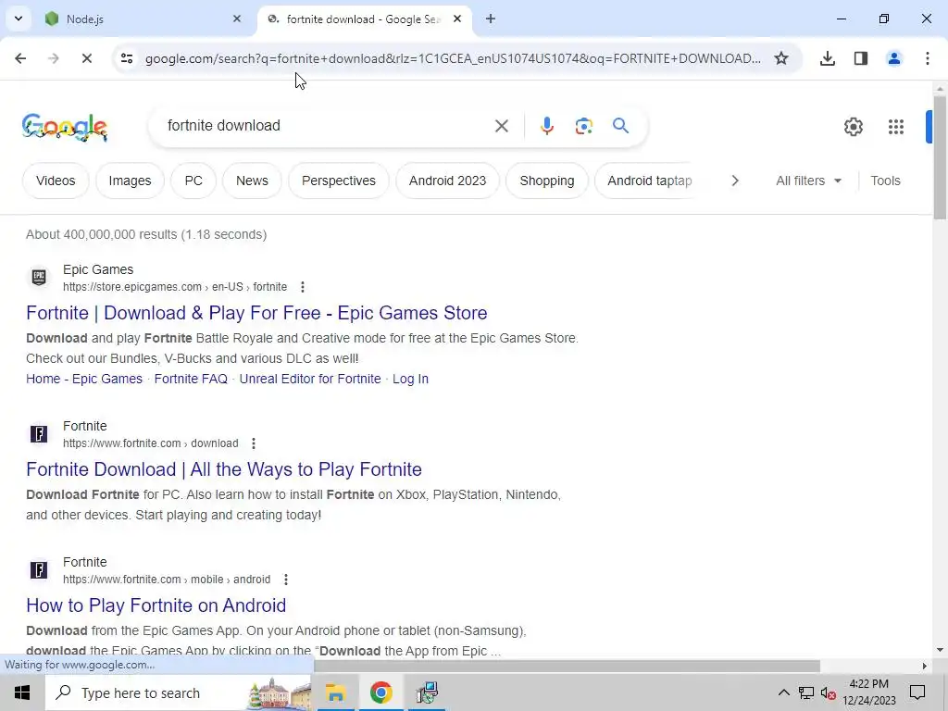The image size is (948, 711).
Task: Open How to Play Fortnite on Android
Action: click(x=156, y=605)
